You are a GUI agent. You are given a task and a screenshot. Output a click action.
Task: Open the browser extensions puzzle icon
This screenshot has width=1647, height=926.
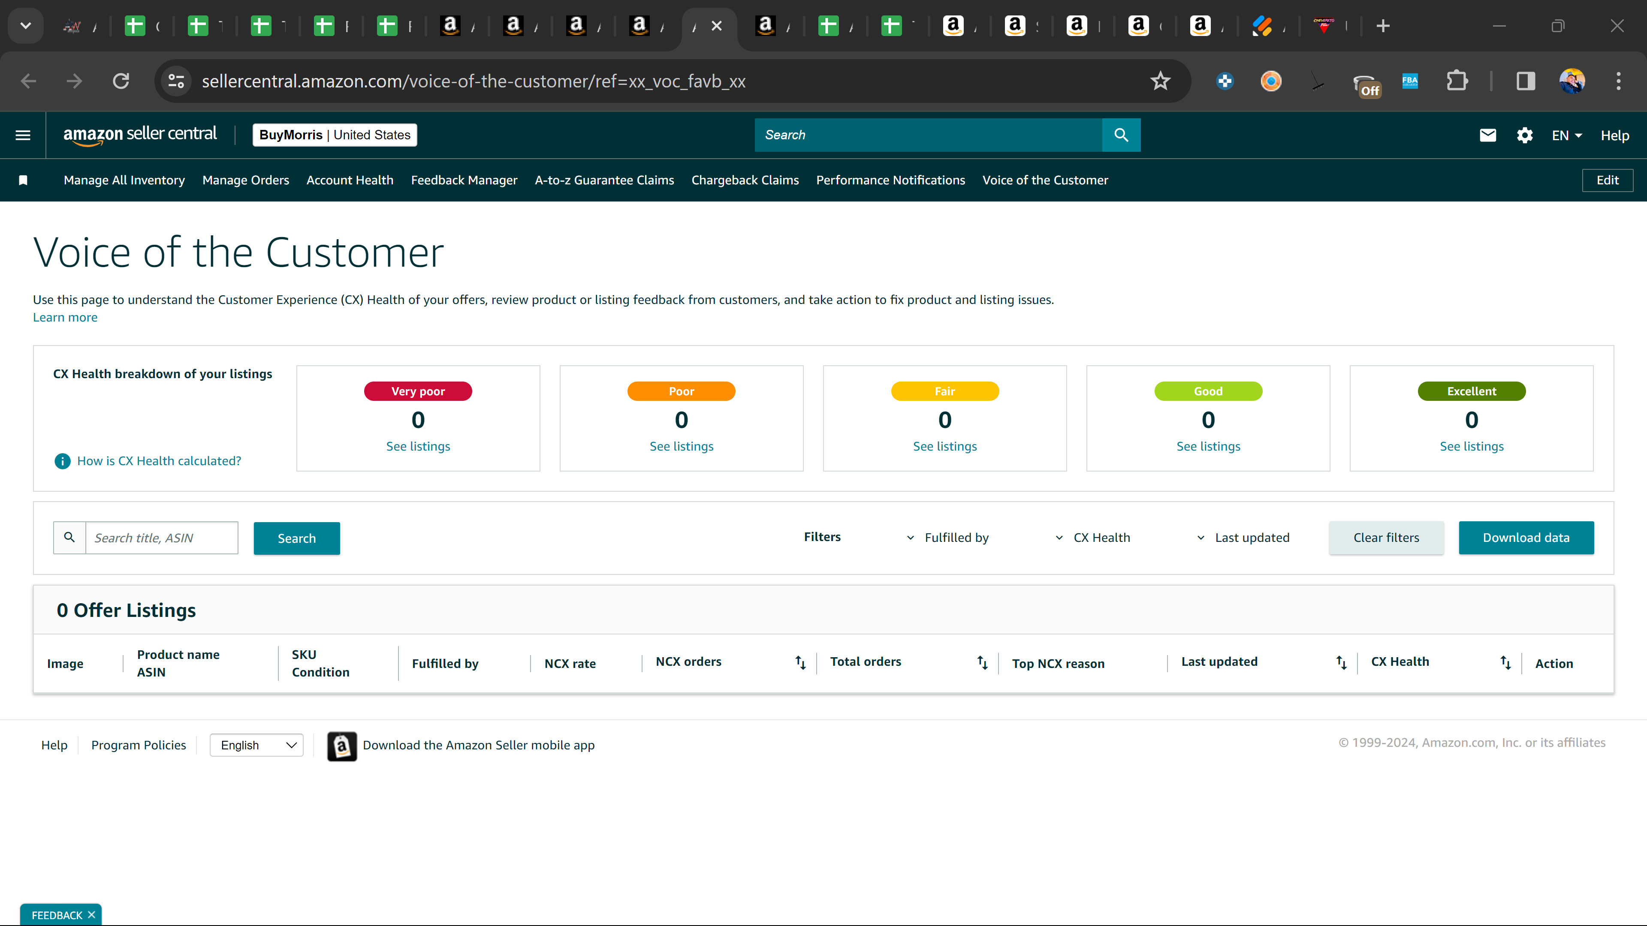(x=1457, y=81)
